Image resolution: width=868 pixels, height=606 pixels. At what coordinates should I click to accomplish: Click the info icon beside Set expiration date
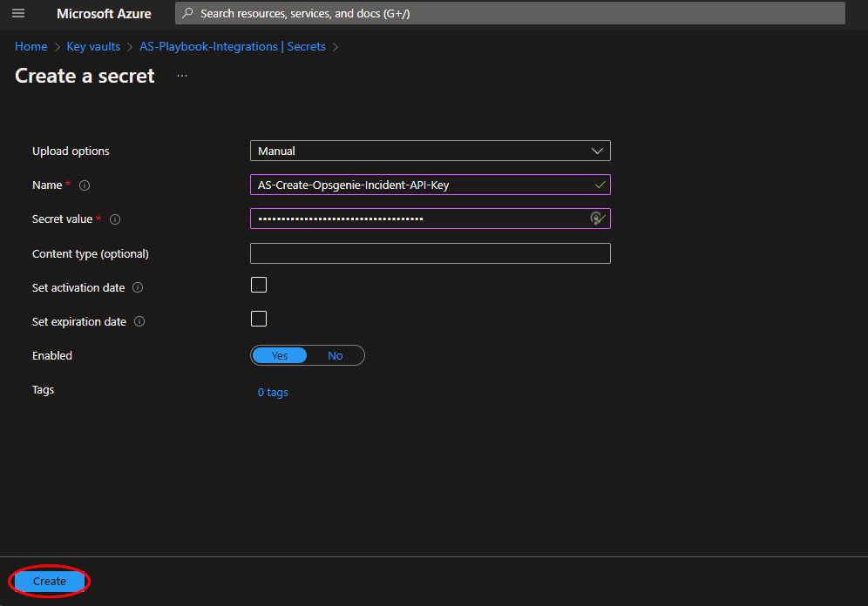pyautogui.click(x=139, y=321)
